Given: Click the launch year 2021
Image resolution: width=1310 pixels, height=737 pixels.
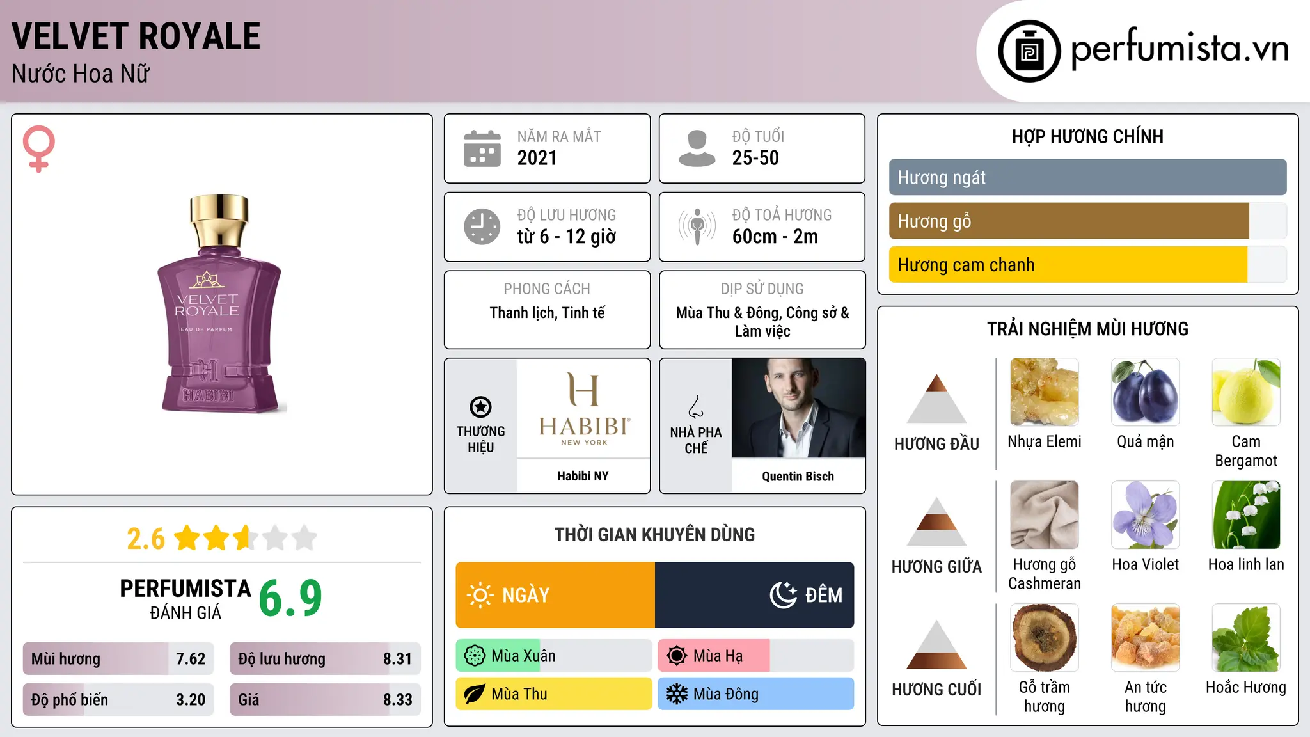Looking at the screenshot, I should pos(537,158).
